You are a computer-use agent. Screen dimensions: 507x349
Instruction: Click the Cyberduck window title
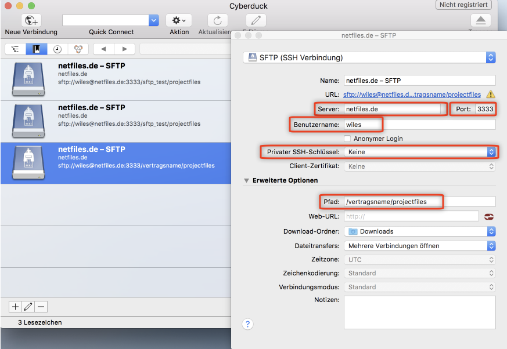click(x=249, y=6)
